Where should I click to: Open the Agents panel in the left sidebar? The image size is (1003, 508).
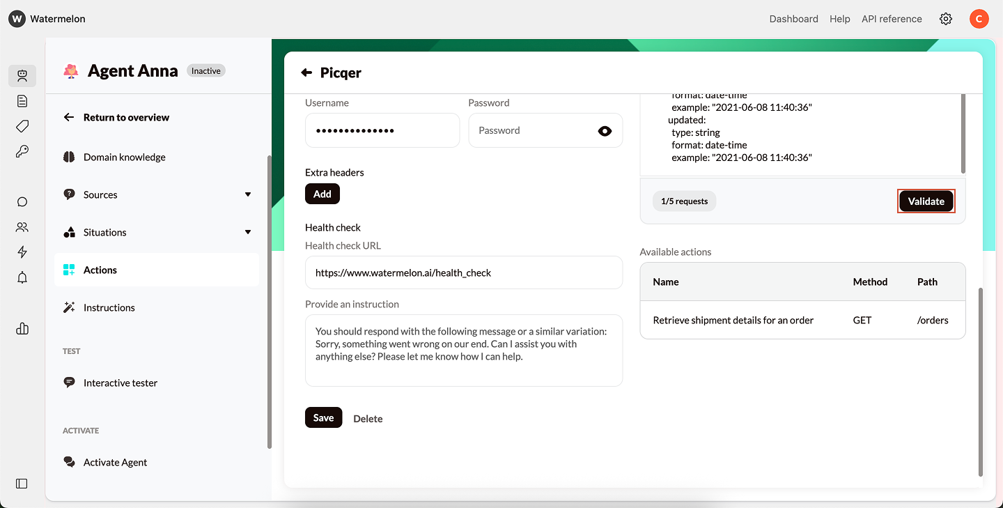coord(22,76)
